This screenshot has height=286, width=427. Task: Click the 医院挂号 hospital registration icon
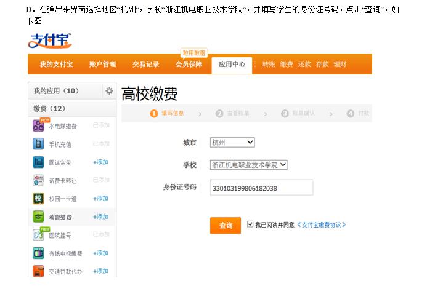(x=38, y=235)
